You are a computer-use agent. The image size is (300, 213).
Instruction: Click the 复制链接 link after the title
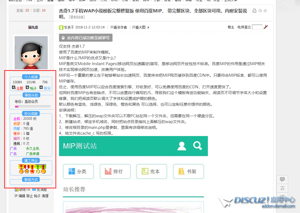point(77,17)
